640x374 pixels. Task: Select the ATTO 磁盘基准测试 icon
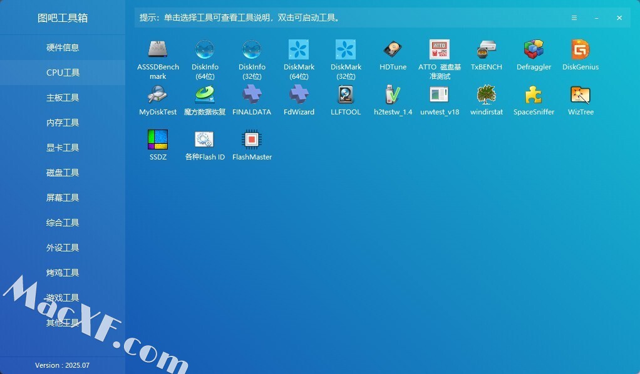440,50
